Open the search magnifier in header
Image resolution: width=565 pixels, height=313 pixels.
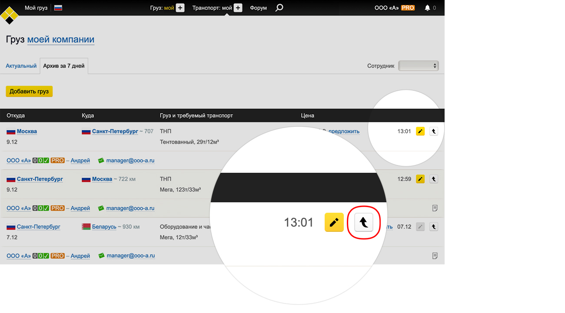279,8
